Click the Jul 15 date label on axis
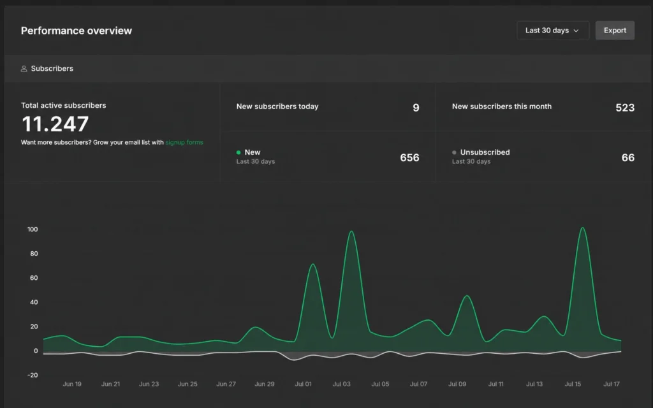The height and width of the screenshot is (408, 653). [573, 384]
